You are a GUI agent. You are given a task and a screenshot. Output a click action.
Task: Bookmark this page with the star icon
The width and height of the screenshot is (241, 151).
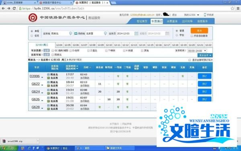(233, 8)
